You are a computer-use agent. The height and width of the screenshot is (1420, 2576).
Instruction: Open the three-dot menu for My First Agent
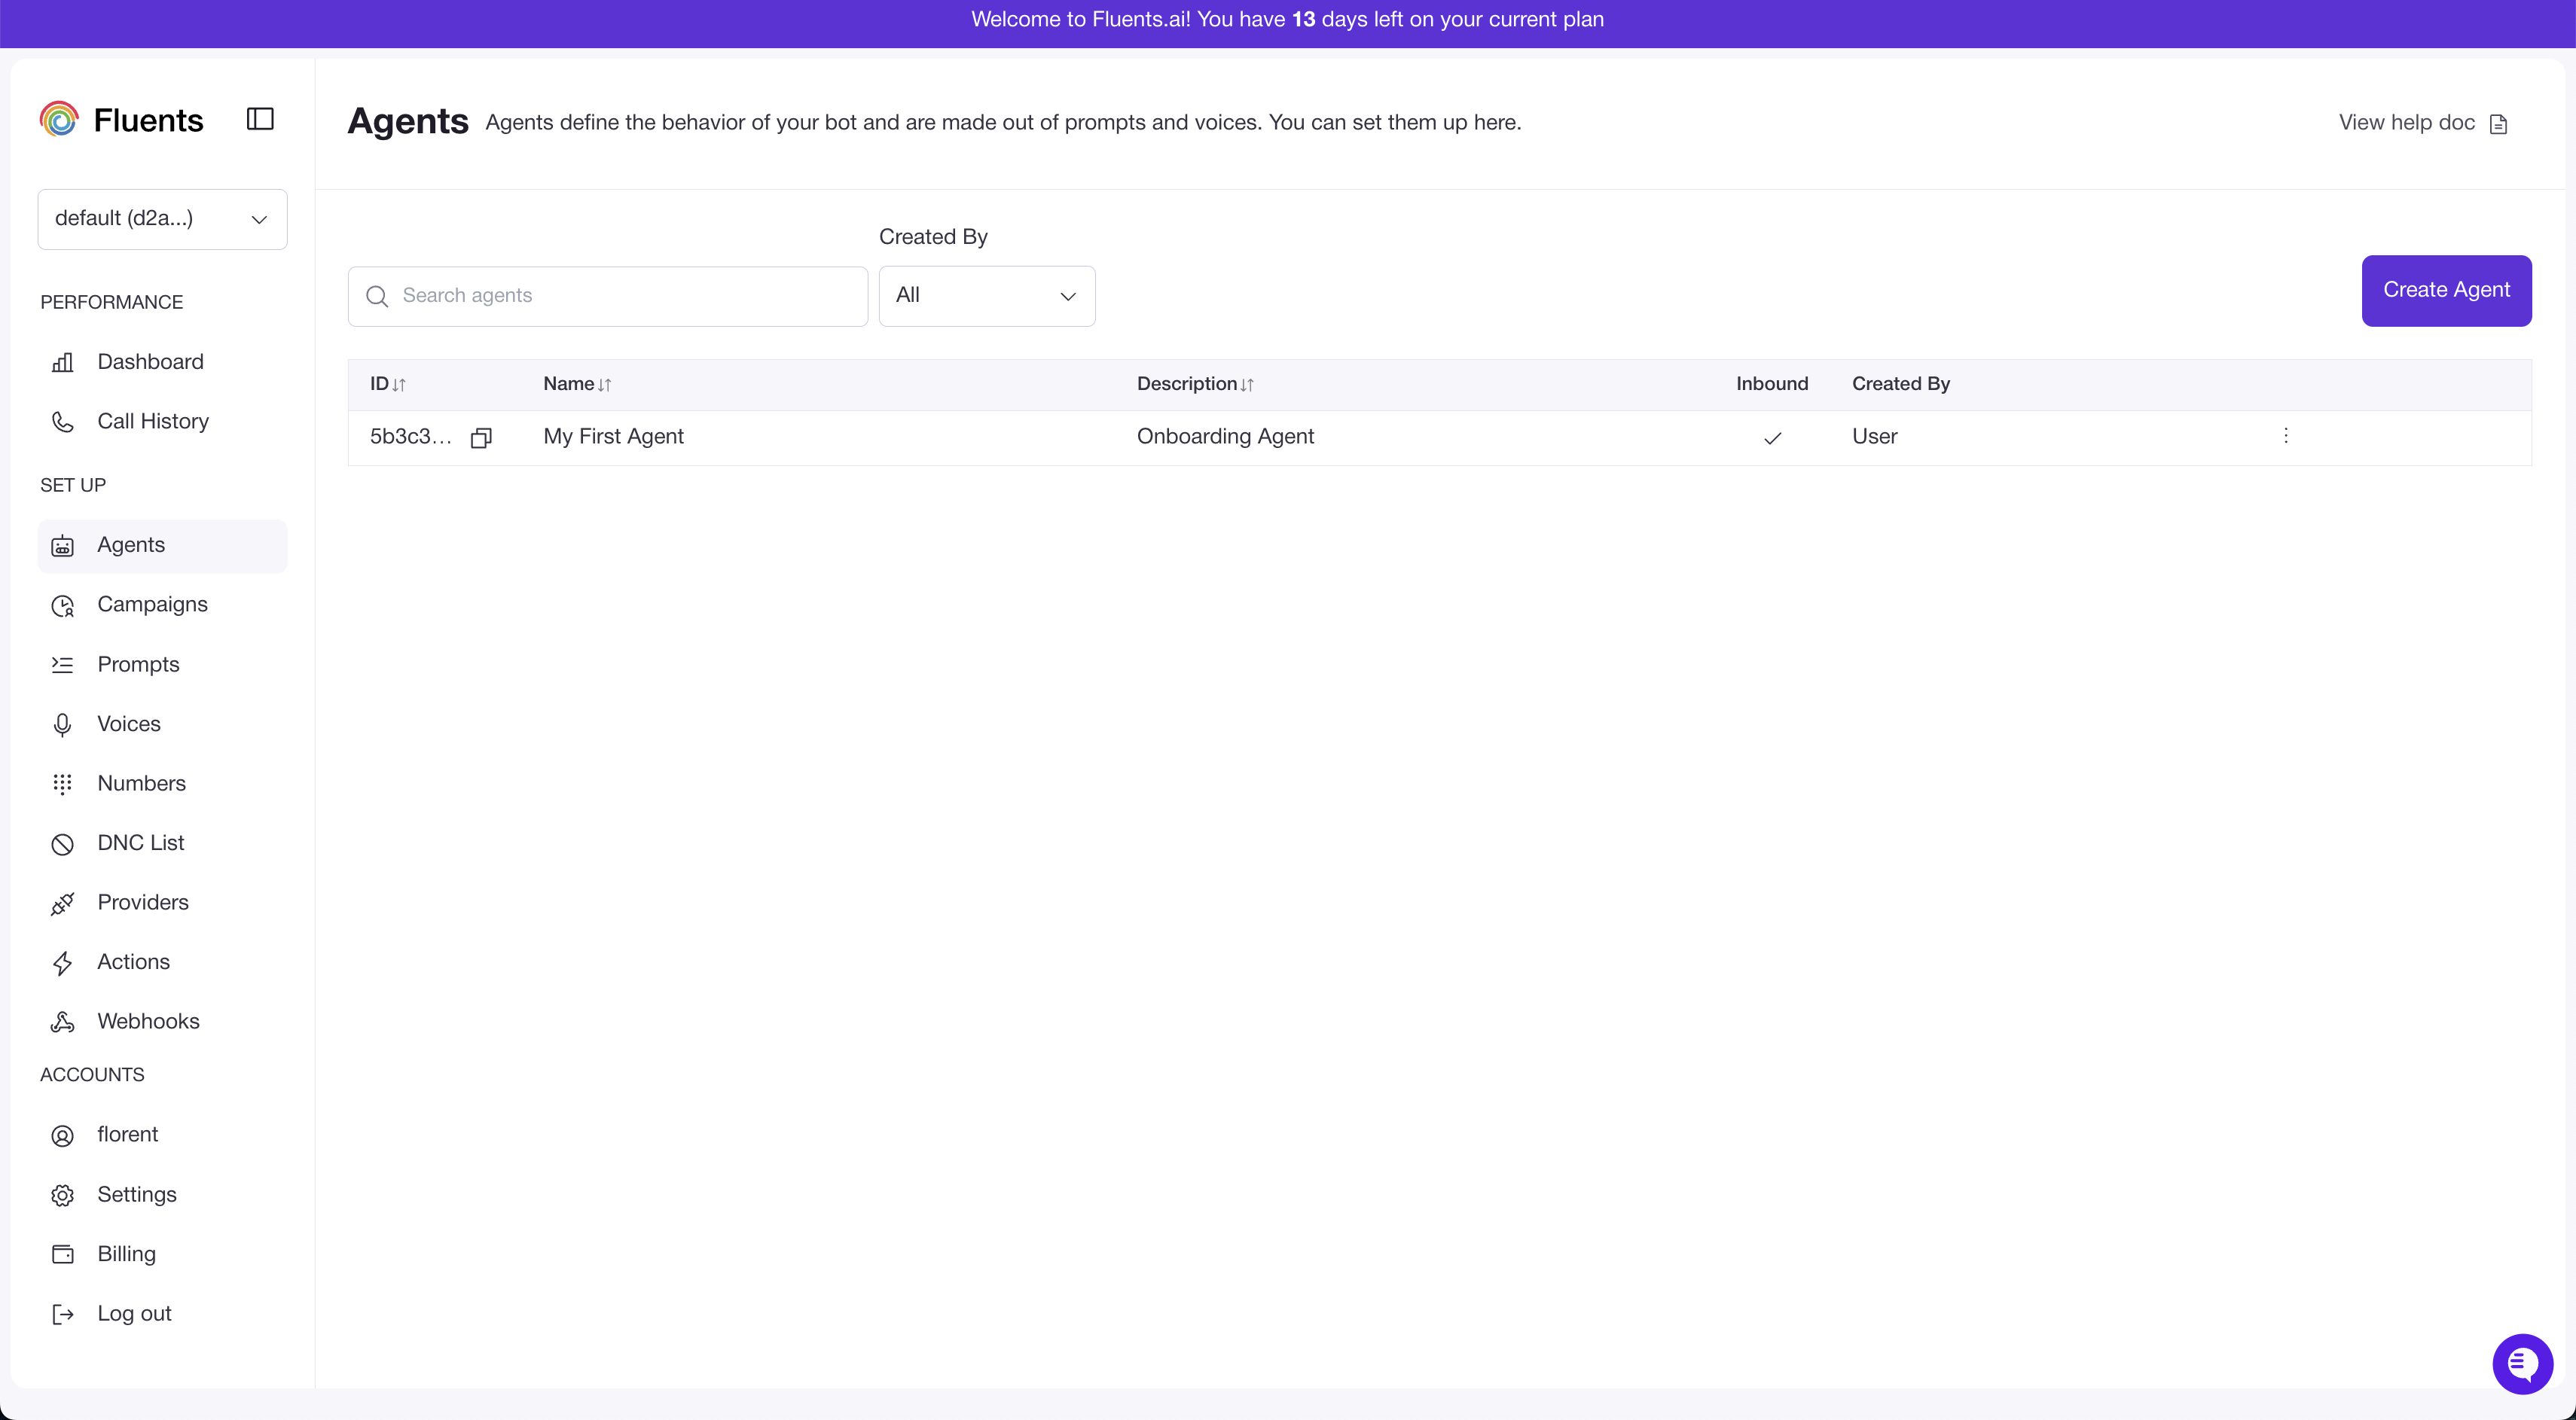pyautogui.click(x=2285, y=436)
